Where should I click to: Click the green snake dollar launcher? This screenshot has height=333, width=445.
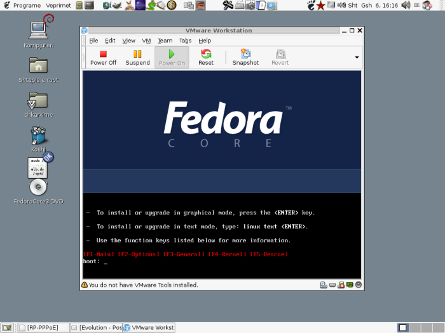coord(151,5)
